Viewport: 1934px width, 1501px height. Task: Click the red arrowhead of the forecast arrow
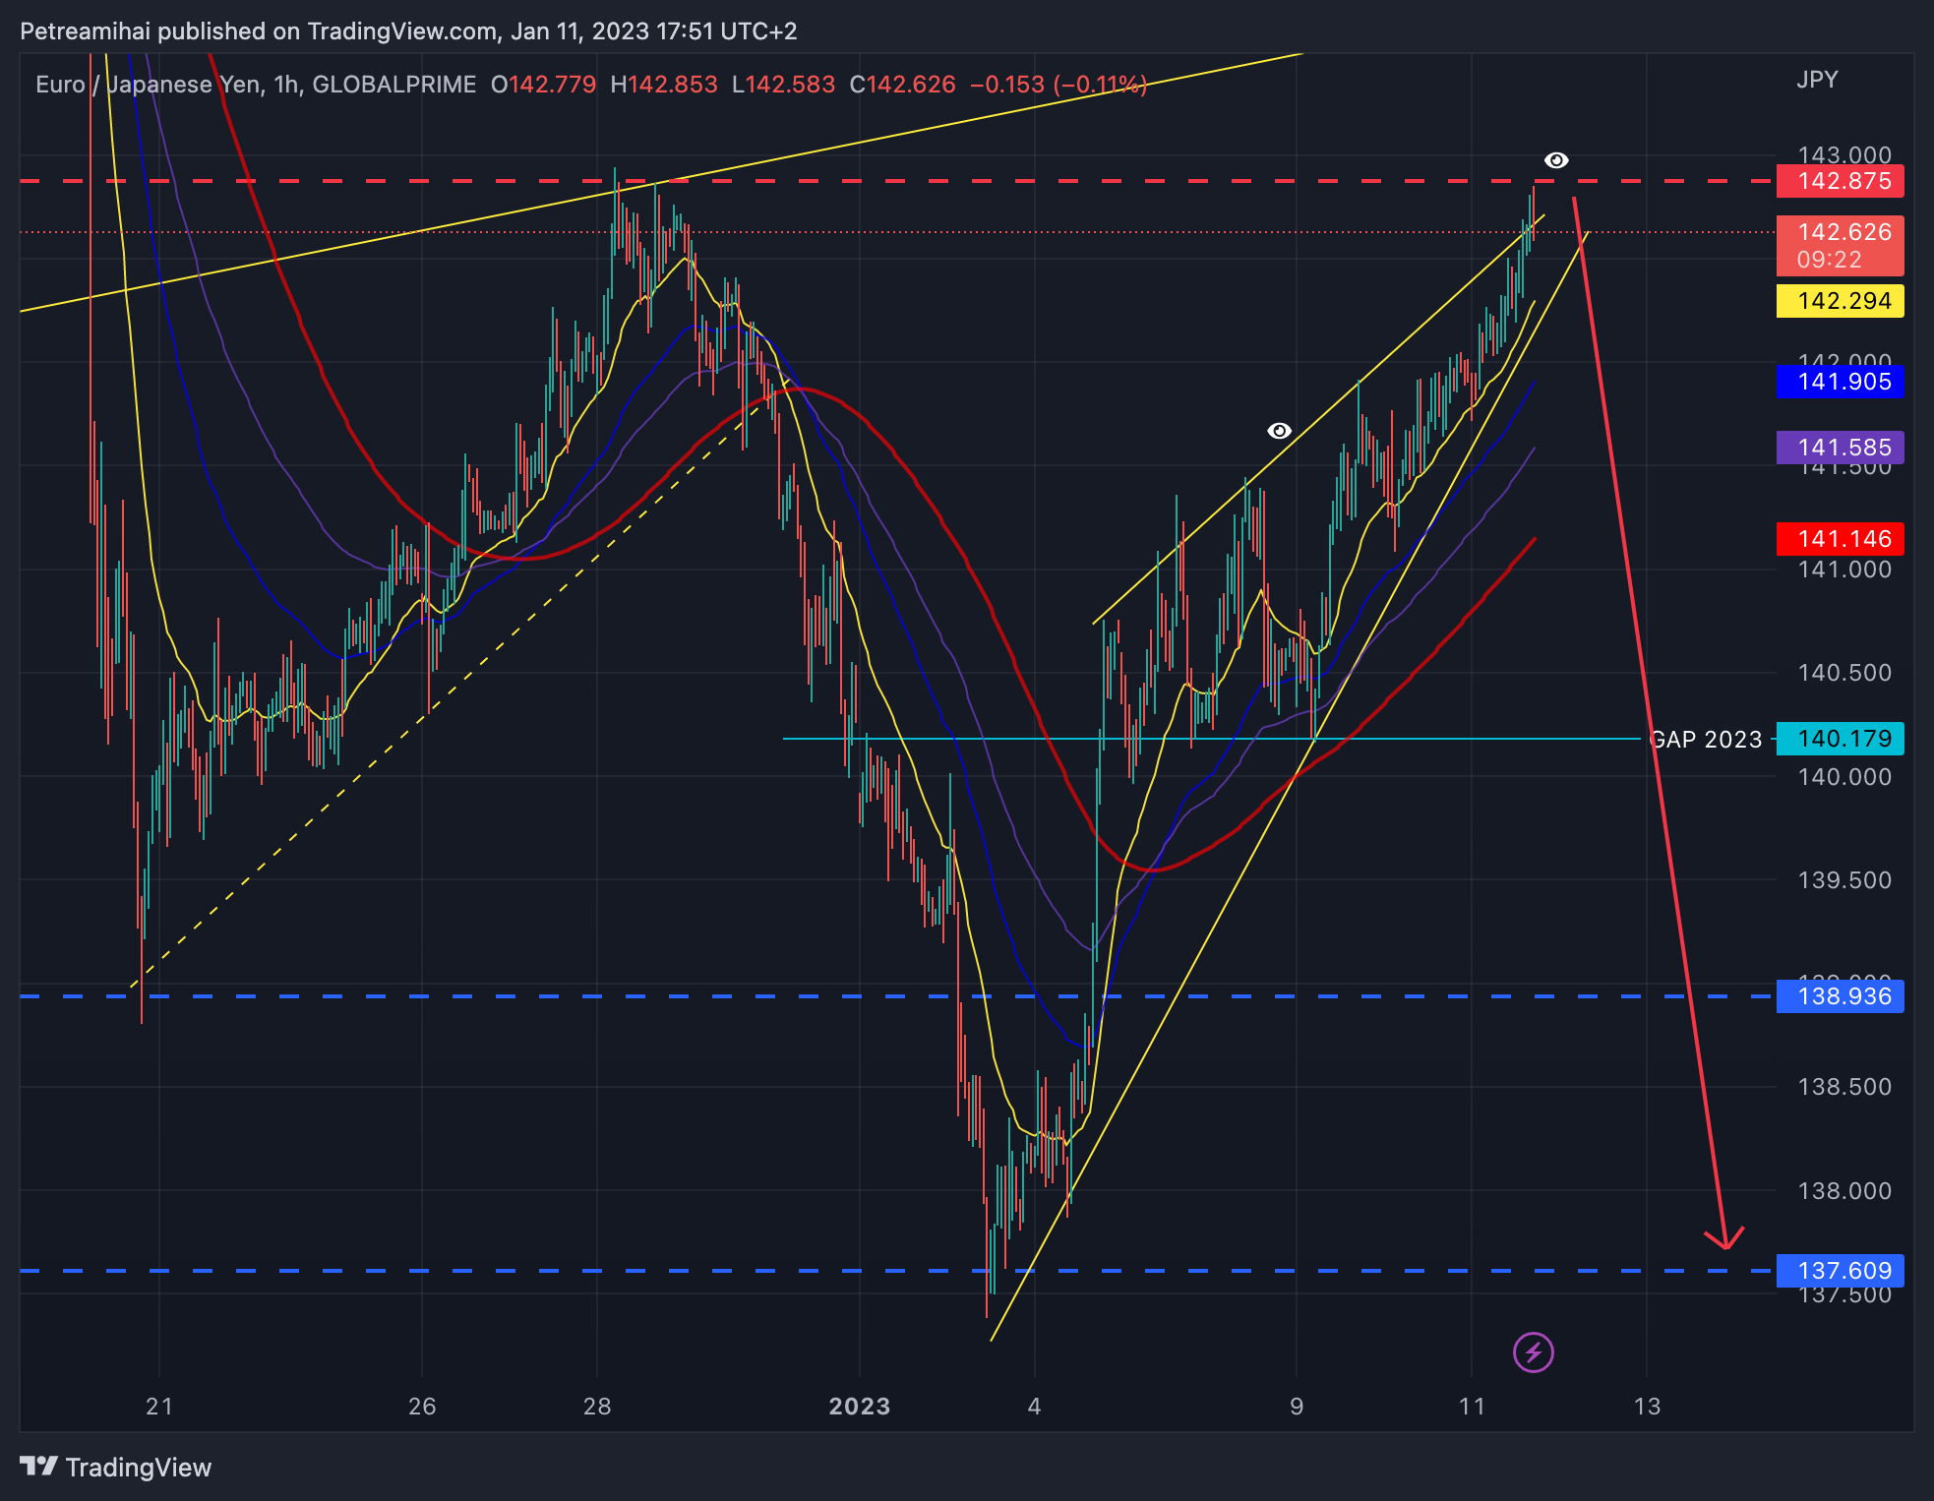1724,1238
